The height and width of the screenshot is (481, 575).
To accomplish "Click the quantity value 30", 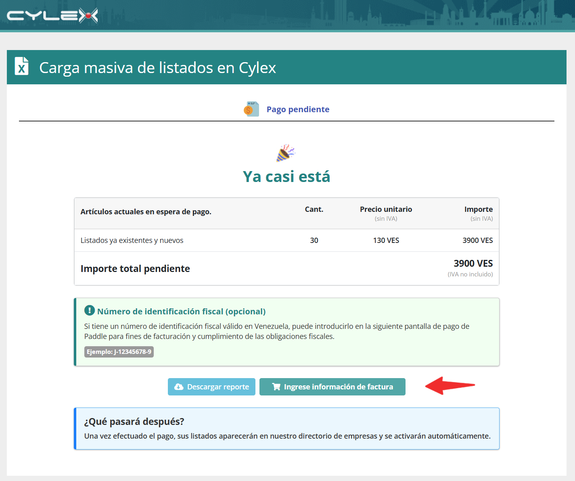I will point(314,240).
